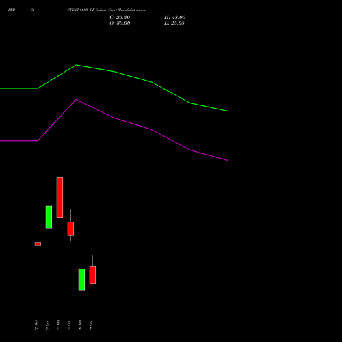342x342 pixels.
Task: Click the CE Option Chart title text
Action: point(106,10)
